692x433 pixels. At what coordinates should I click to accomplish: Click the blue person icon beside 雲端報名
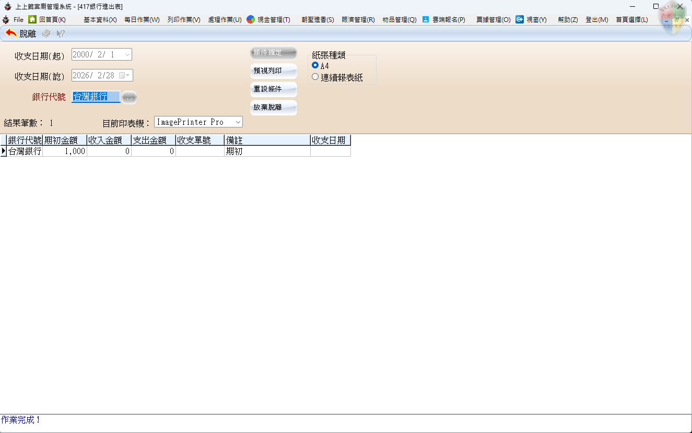pos(426,19)
